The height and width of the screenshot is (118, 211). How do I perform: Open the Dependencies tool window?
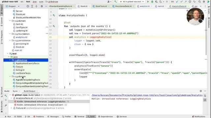(105, 117)
